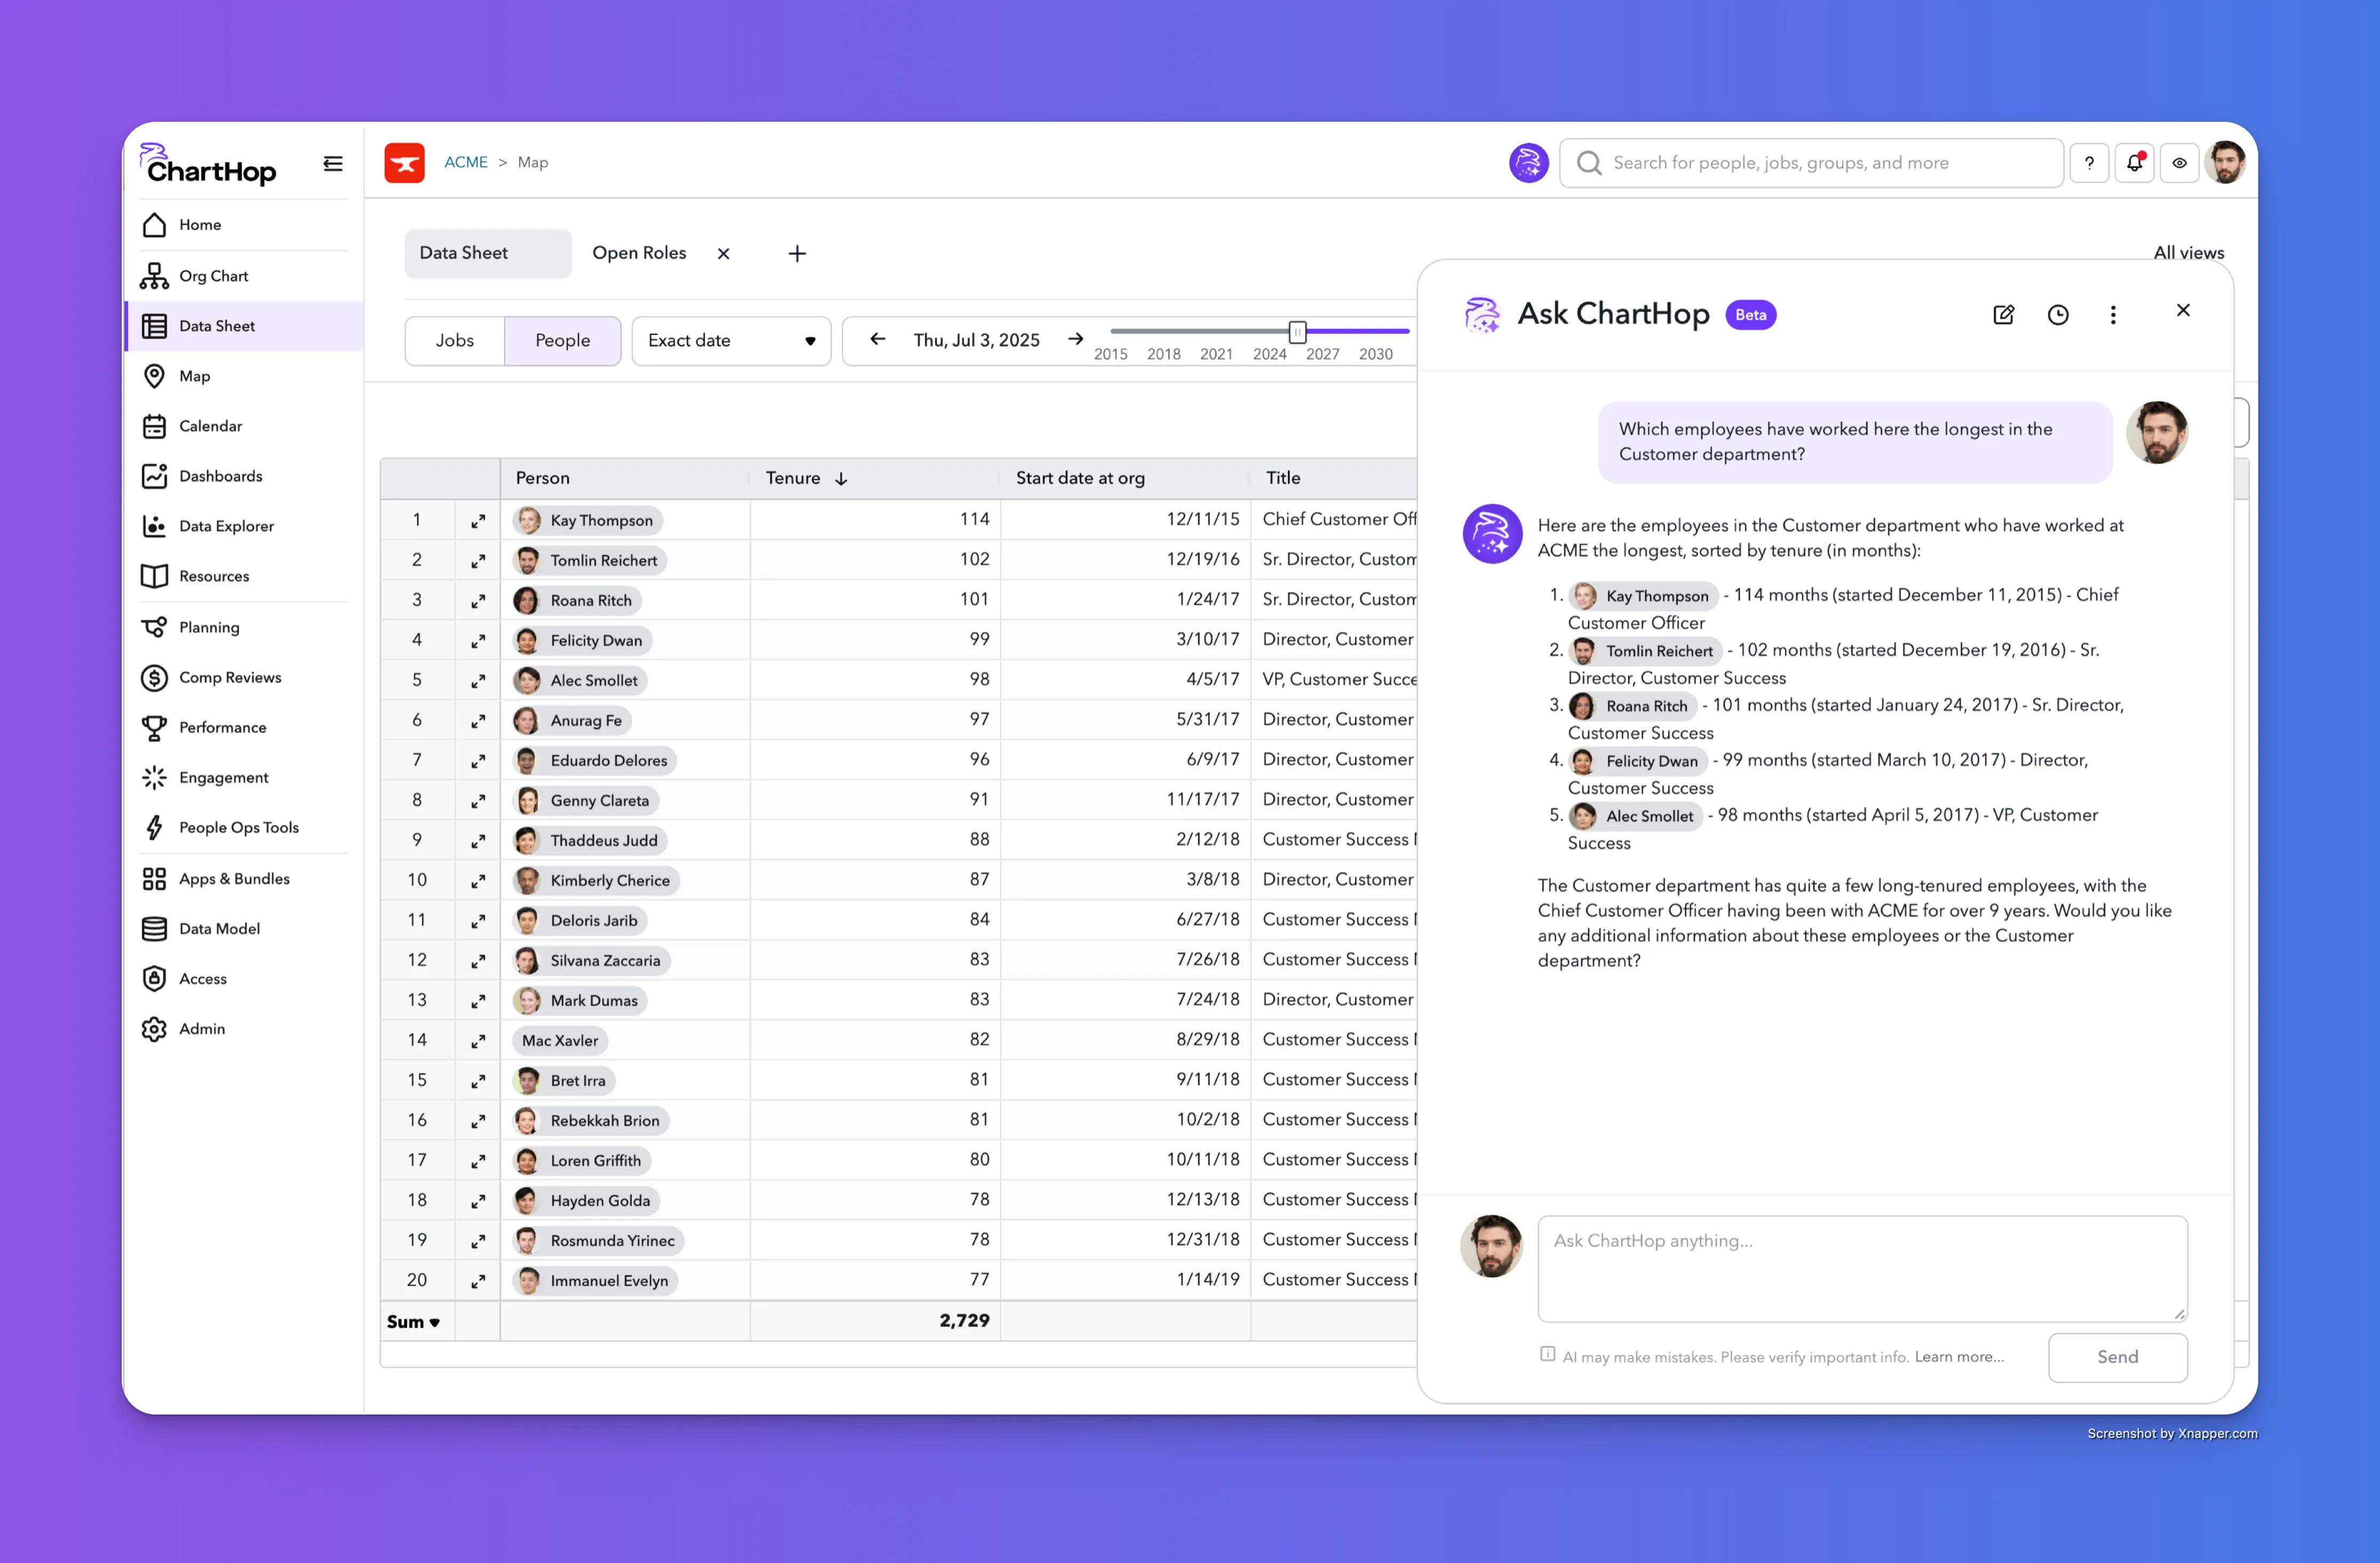Screen dimensions: 2380x1563
Task: Expand Kay Thompson's row details
Action: [x=478, y=521]
